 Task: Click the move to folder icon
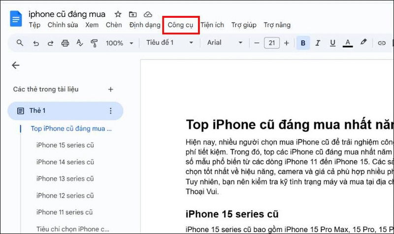point(132,14)
